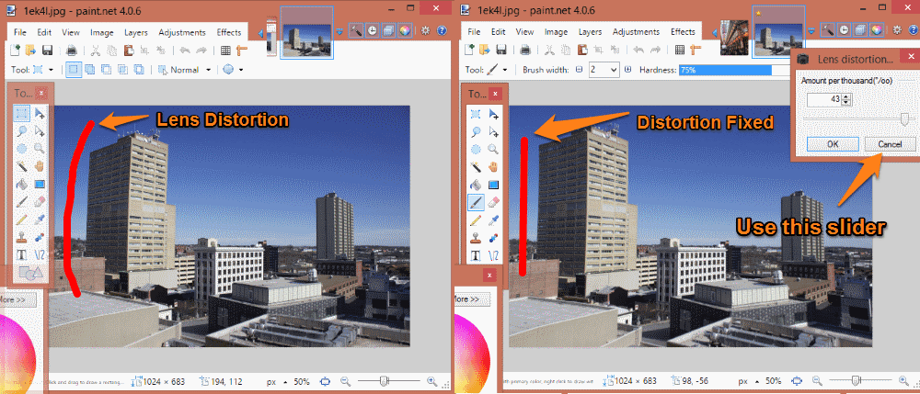Select Move Selected Pixels tool in left window
The height and width of the screenshot is (394, 920).
pyautogui.click(x=40, y=113)
